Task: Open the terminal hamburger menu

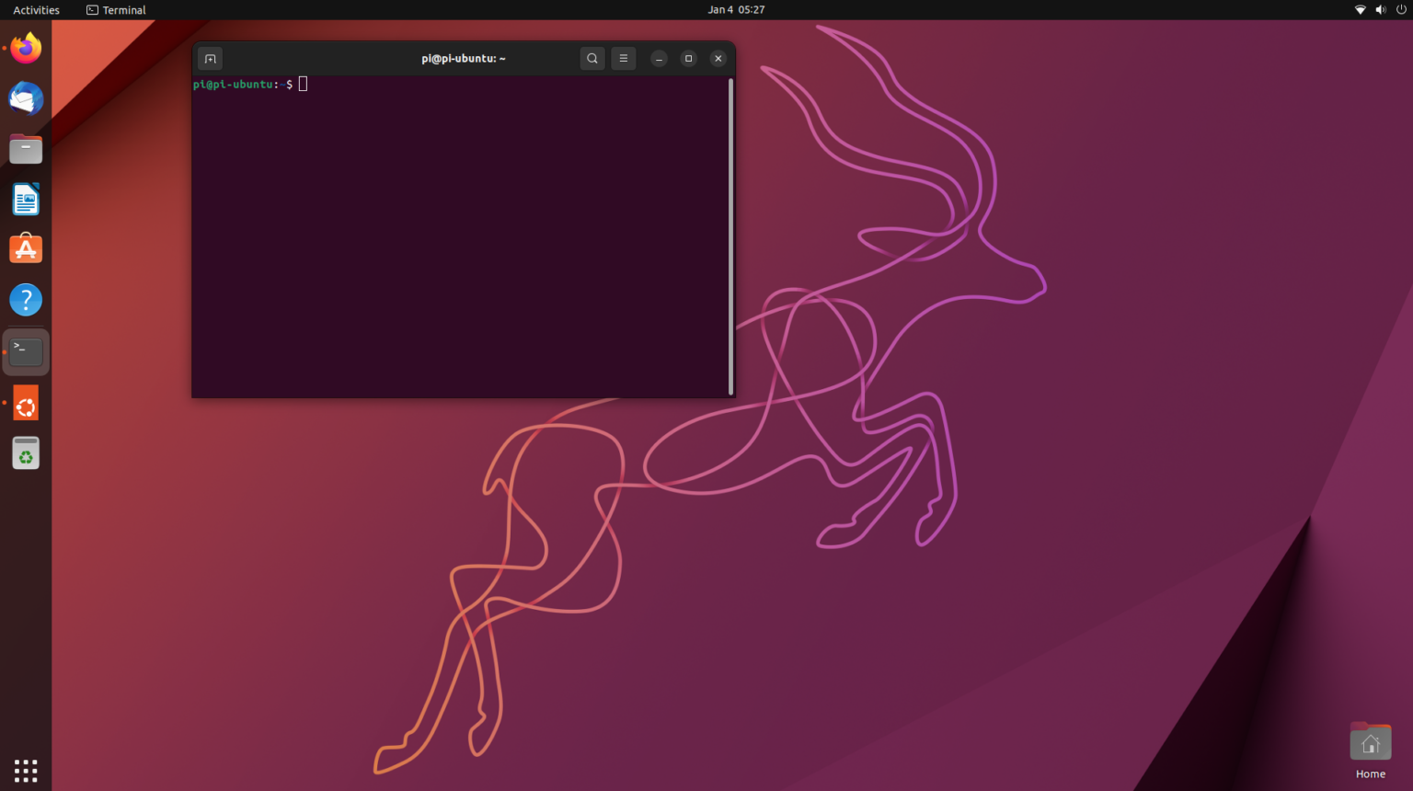Action: pyautogui.click(x=624, y=59)
